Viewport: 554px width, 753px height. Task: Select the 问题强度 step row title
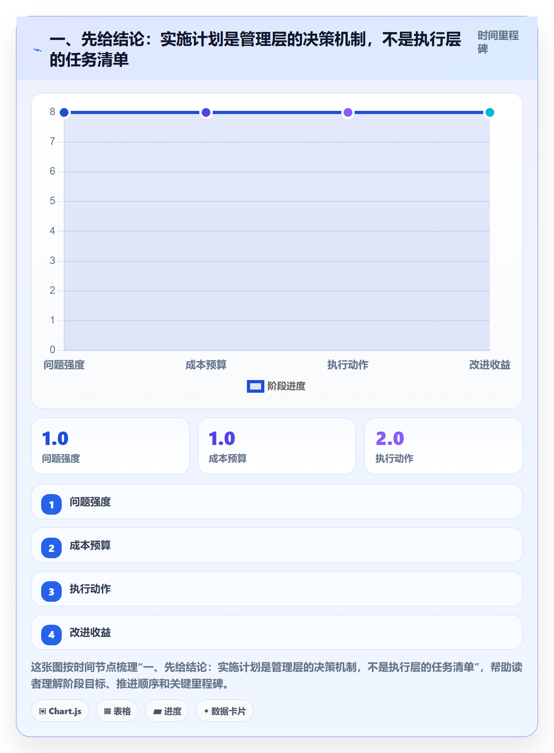click(x=90, y=502)
